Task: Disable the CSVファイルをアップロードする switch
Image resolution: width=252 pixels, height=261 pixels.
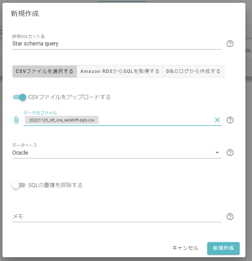Action: [x=20, y=97]
